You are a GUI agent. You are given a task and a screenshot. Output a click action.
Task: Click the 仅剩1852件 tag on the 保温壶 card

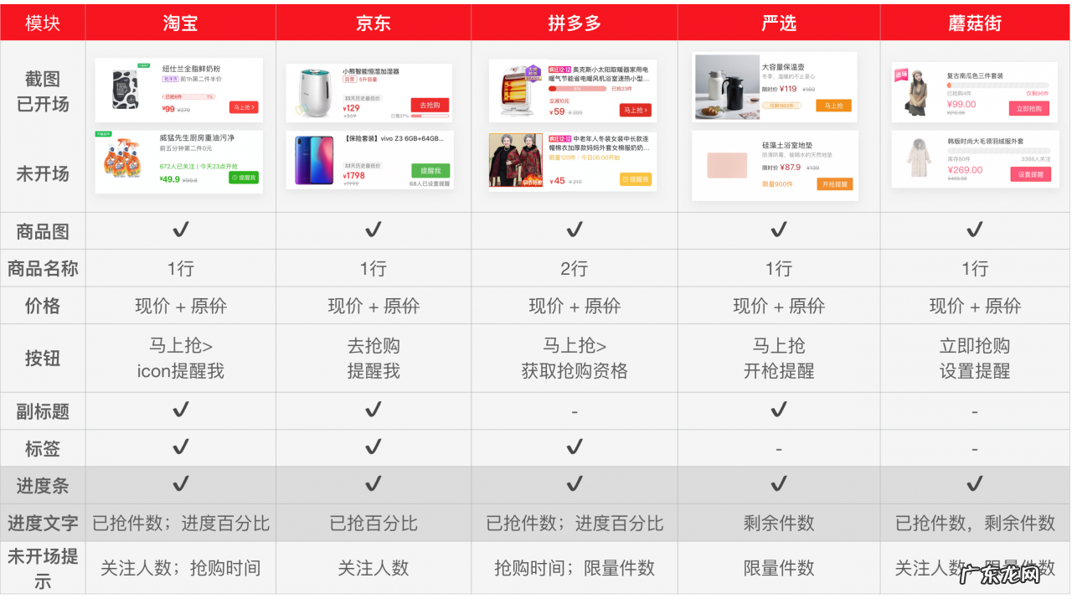coord(783,106)
